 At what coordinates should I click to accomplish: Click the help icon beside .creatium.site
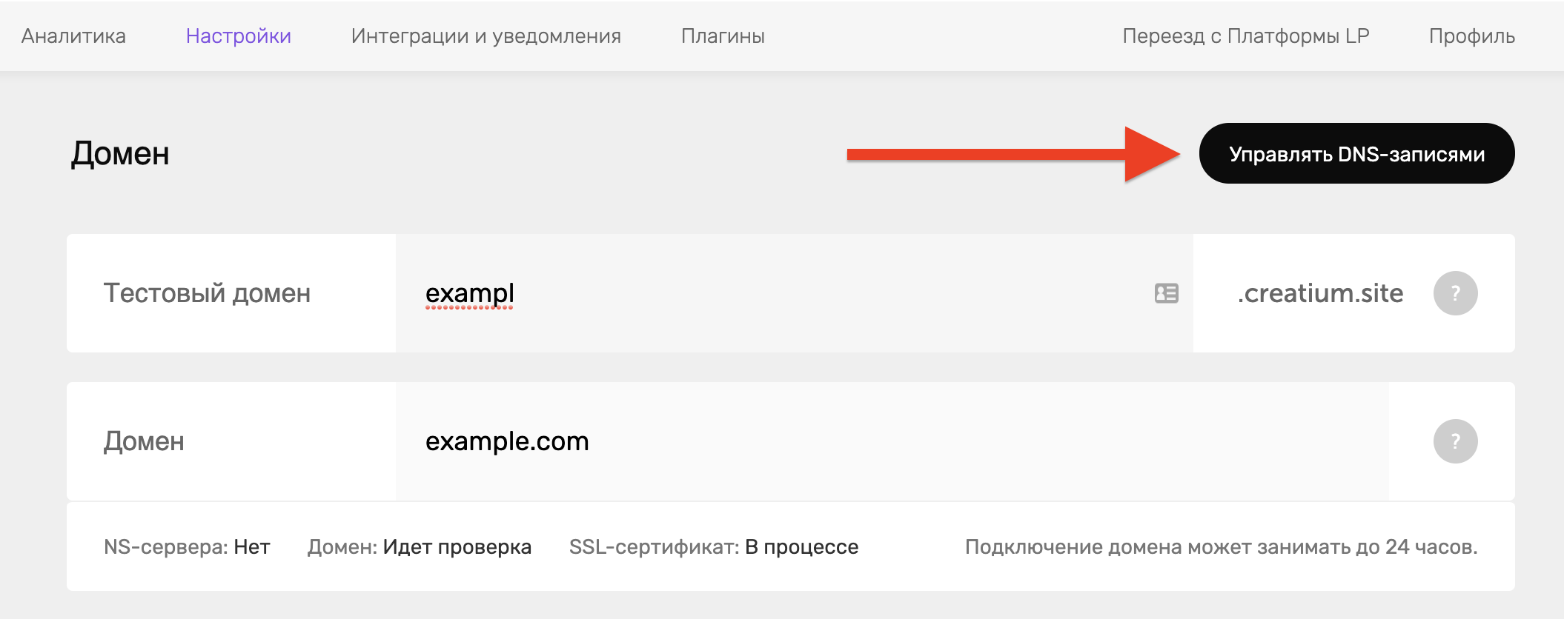[x=1455, y=293]
